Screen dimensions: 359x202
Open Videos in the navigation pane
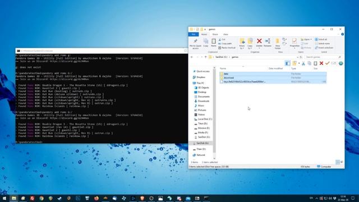(200, 114)
